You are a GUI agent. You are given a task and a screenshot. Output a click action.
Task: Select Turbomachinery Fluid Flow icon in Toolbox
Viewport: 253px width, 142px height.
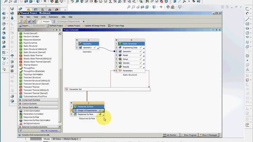click(x=21, y=96)
